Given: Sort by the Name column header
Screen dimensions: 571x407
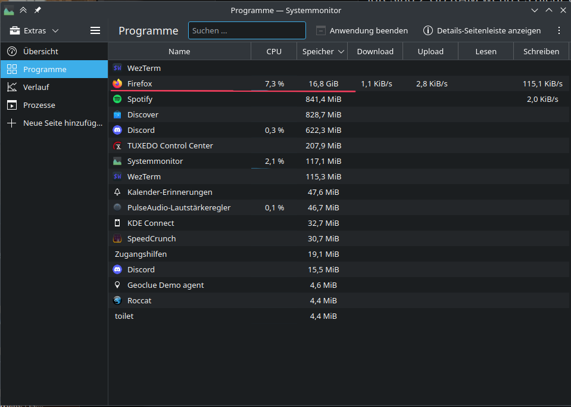Looking at the screenshot, I should coord(180,51).
